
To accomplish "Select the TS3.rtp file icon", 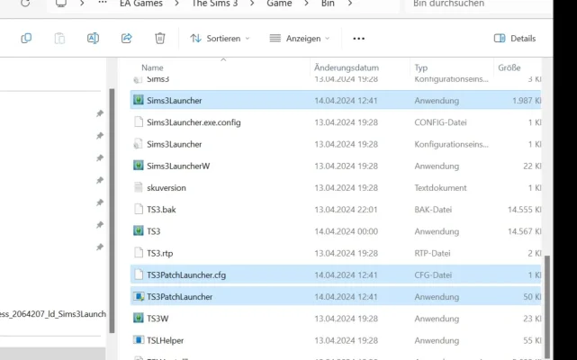I will coord(139,253).
